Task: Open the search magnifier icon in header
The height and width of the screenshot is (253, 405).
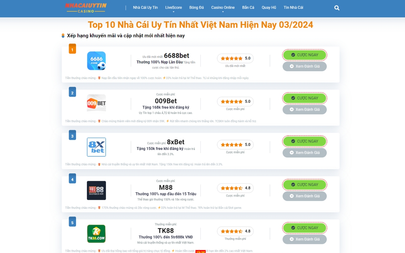Action: pyautogui.click(x=337, y=8)
